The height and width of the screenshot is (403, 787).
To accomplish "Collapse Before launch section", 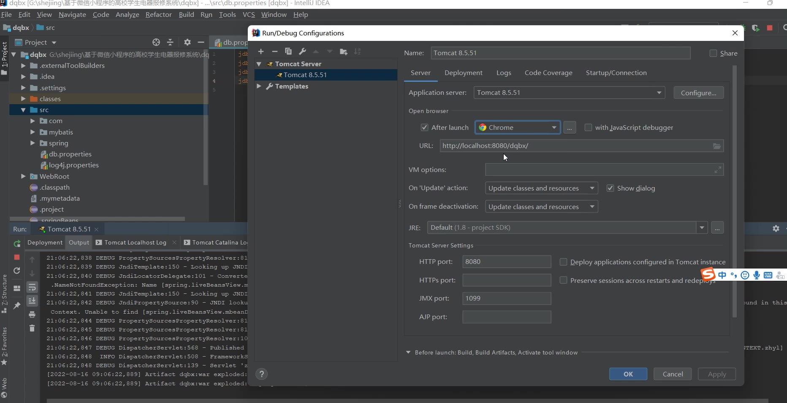I will (408, 352).
